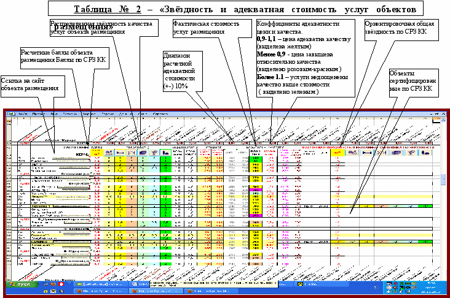Screen dimensions: 450x298
Task: Click the first window button on the Windows taskbar
Action: [x=100, y=286]
